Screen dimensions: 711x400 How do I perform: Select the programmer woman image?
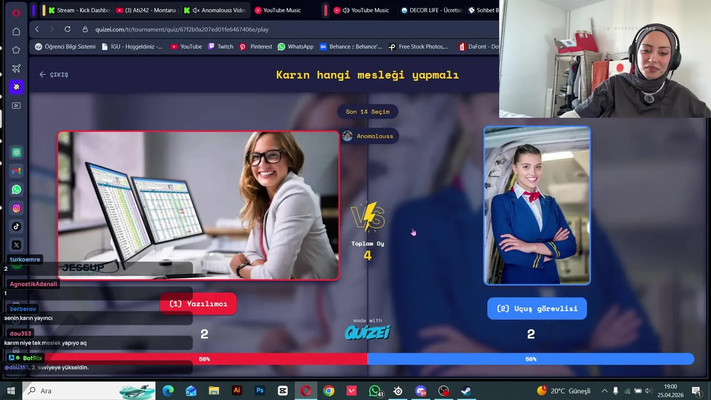(x=198, y=206)
